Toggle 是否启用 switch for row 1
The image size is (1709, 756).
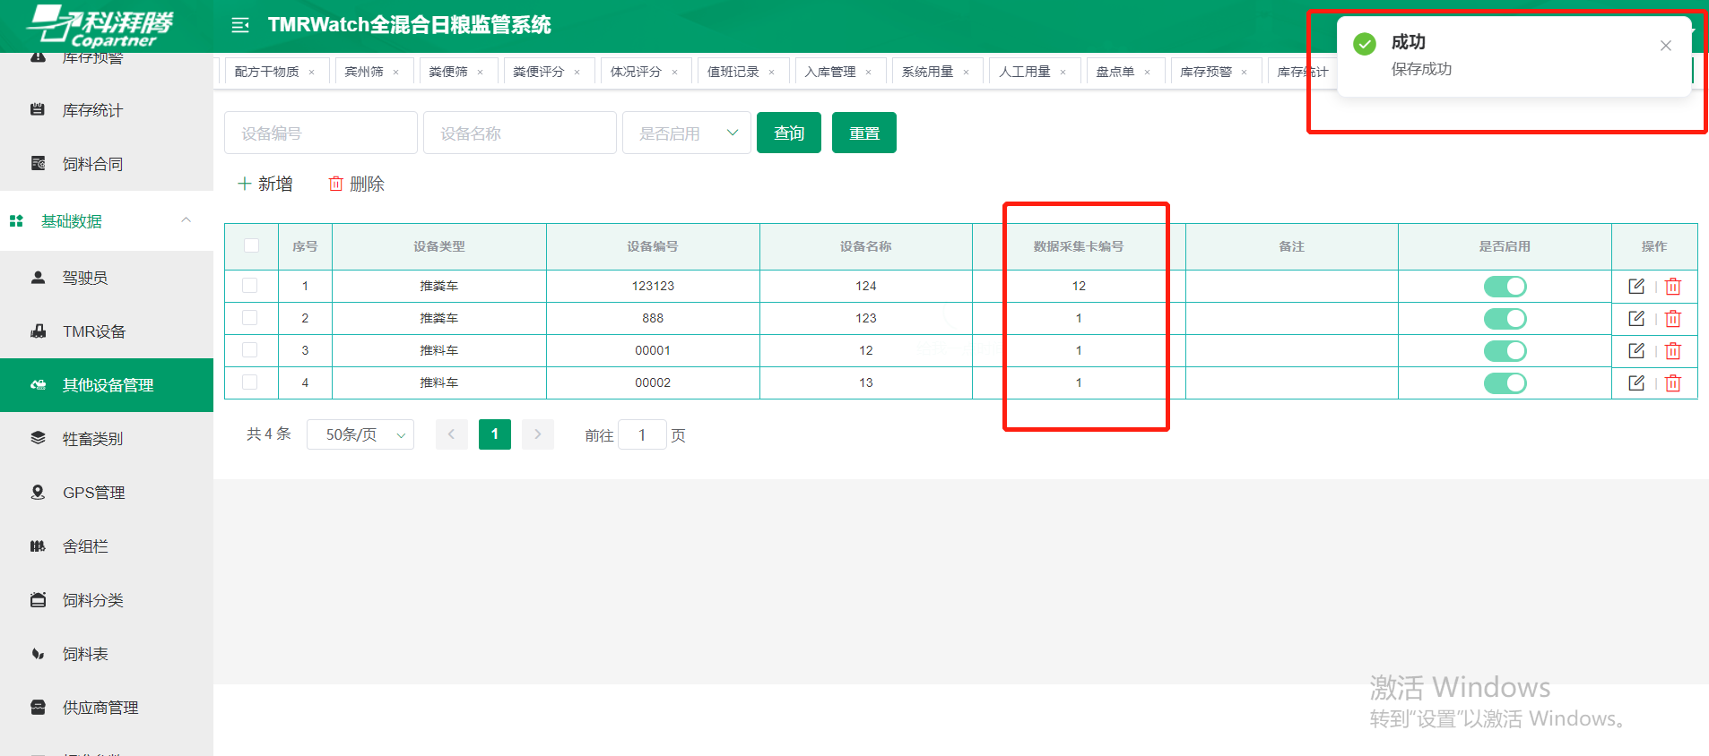1504,287
